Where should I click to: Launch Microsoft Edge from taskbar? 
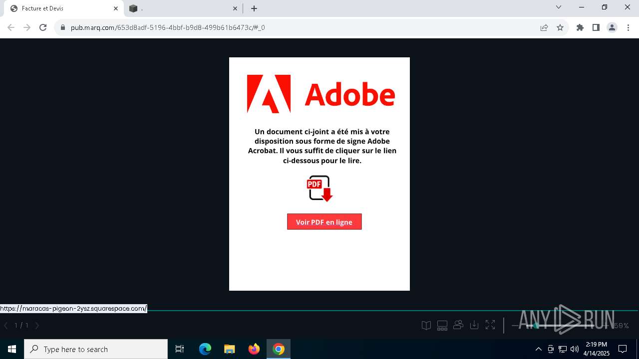pyautogui.click(x=205, y=349)
